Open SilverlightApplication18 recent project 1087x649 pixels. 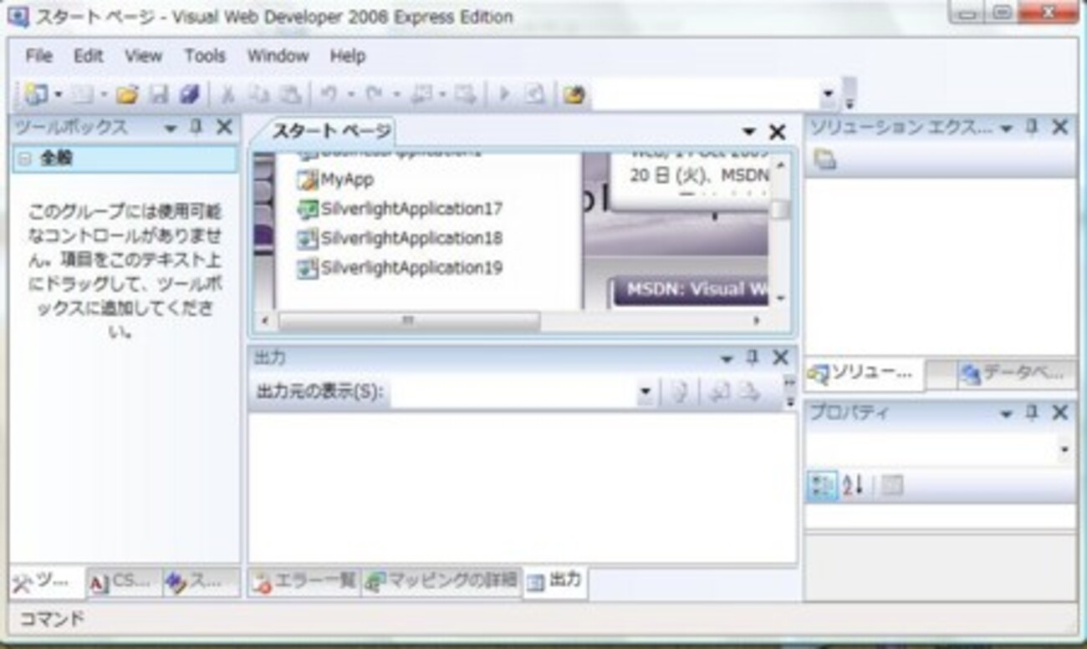[x=401, y=238]
